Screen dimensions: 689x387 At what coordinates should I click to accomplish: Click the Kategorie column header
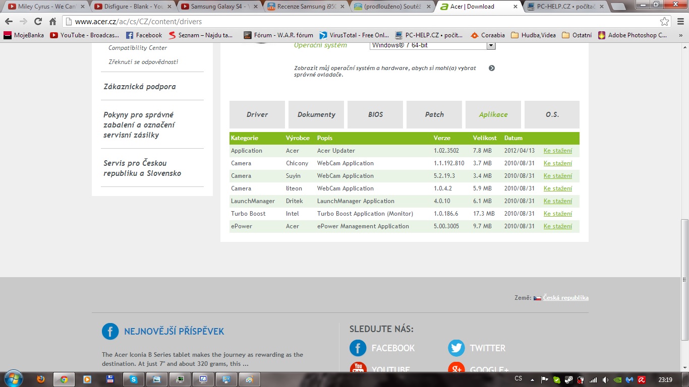[245, 138]
